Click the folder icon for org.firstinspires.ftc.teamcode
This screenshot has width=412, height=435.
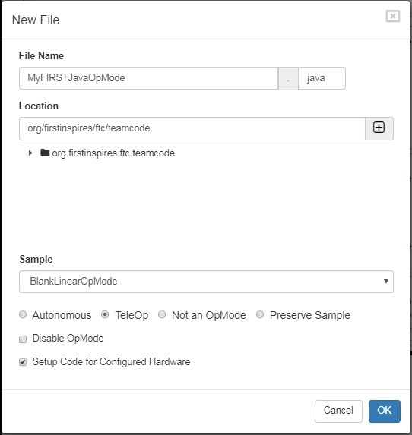45,153
